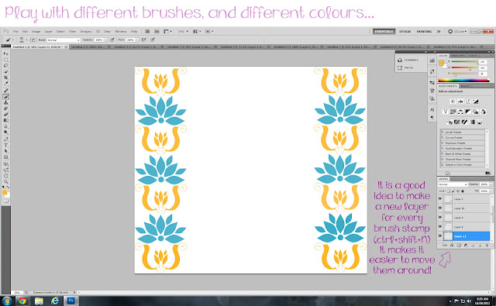The width and height of the screenshot is (496, 306).
Task: Open Chrome from the Windows taskbar
Action: (22, 301)
